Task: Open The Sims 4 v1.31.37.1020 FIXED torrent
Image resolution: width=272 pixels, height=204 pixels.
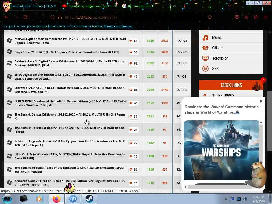Action: (70, 130)
